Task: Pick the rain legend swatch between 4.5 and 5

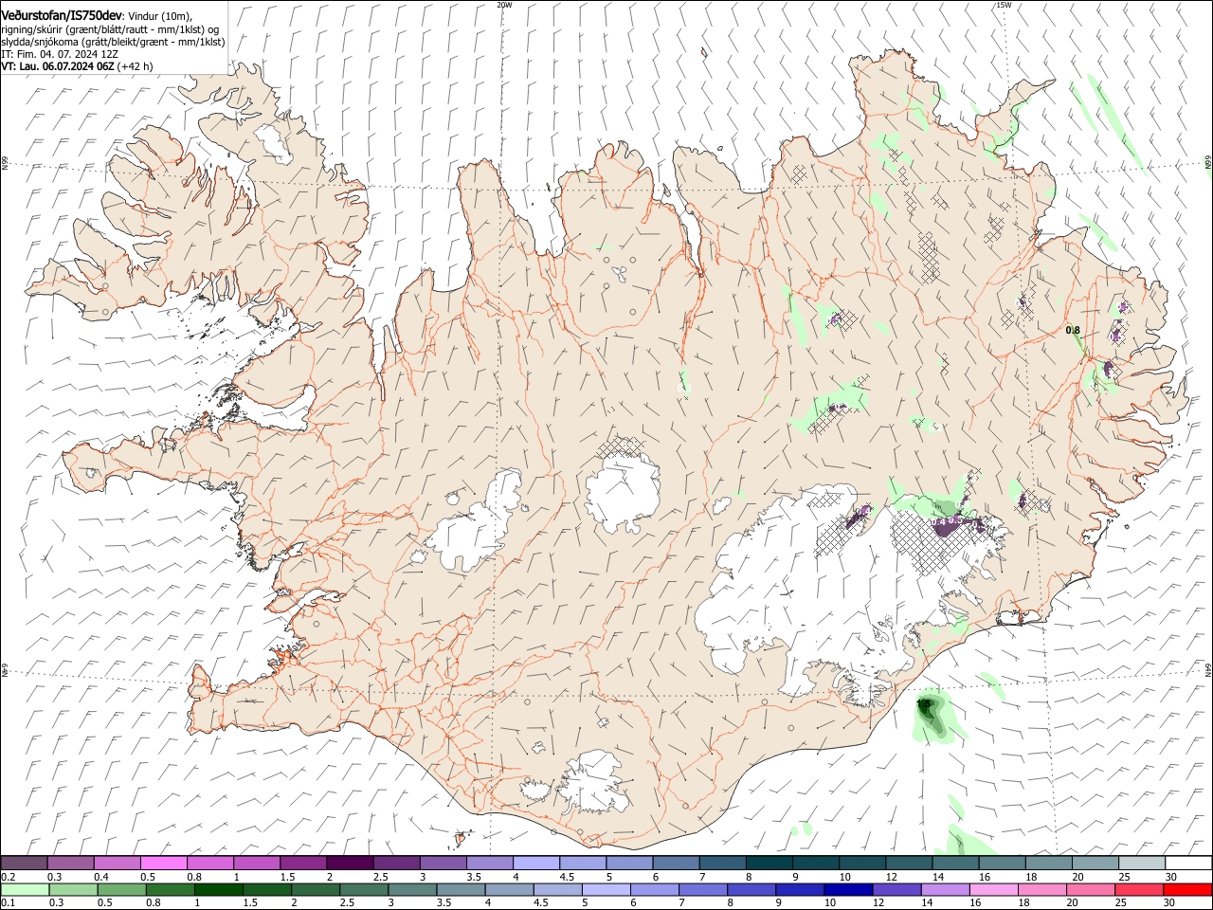Action: tap(557, 889)
